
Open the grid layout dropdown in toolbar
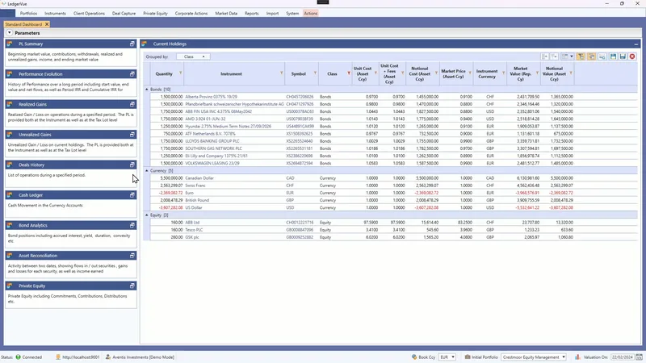(568, 56)
